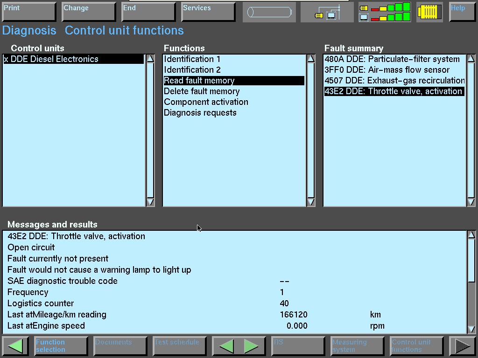Choose Component activation in Functions list
Image resolution: width=478 pixels, height=358 pixels.
pyautogui.click(x=206, y=102)
